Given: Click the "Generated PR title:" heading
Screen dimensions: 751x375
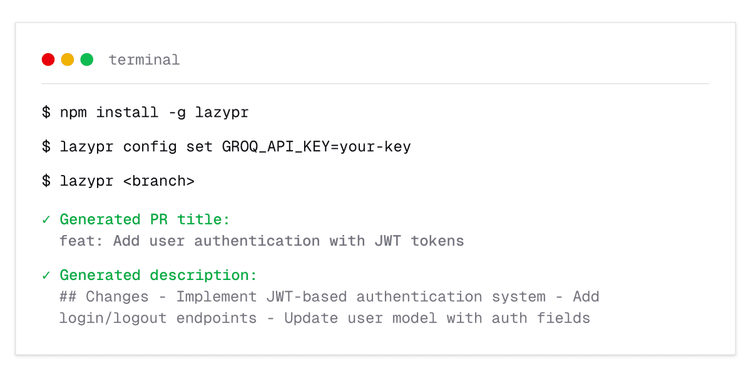Looking at the screenshot, I should coord(145,219).
